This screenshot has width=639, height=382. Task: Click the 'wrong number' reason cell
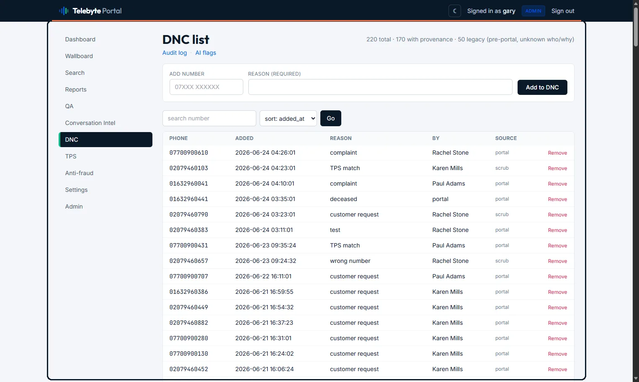[x=350, y=261]
